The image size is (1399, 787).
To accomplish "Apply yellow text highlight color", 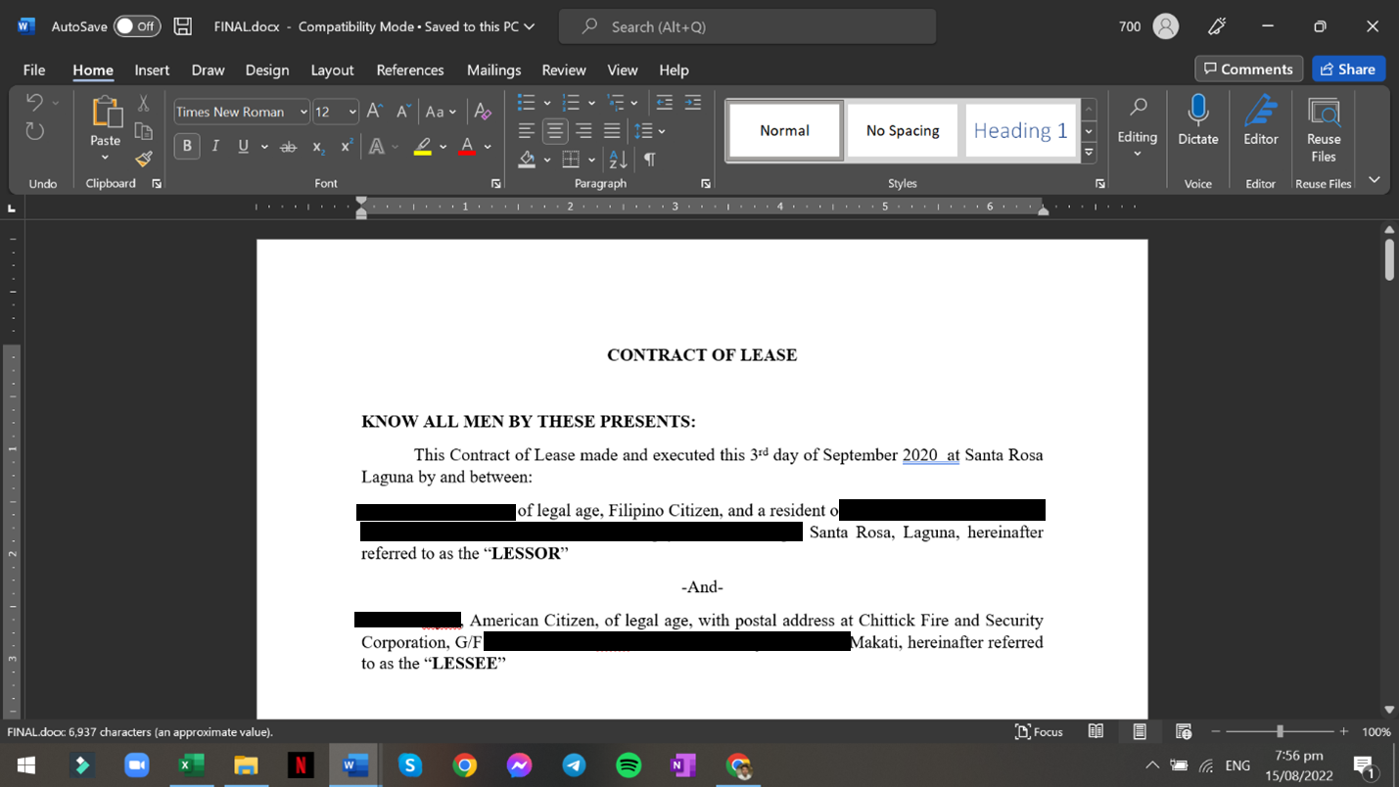I will pos(423,147).
